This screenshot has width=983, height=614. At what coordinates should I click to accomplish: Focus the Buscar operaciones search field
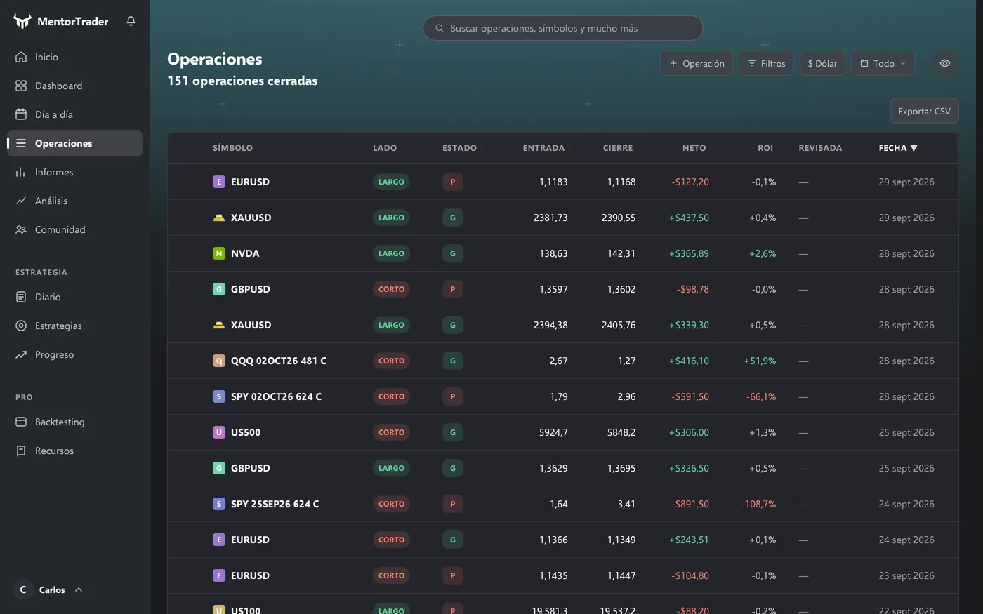click(x=562, y=28)
